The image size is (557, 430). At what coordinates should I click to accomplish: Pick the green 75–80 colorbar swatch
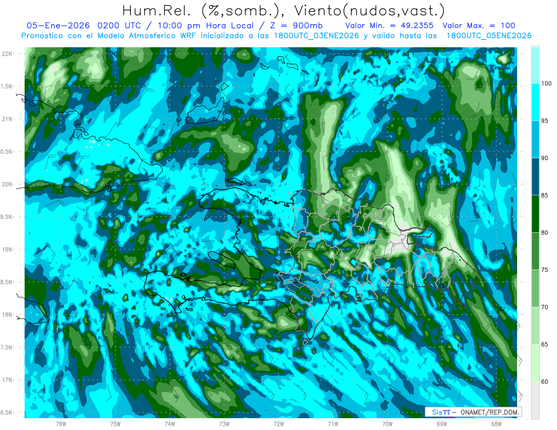pyautogui.click(x=535, y=251)
